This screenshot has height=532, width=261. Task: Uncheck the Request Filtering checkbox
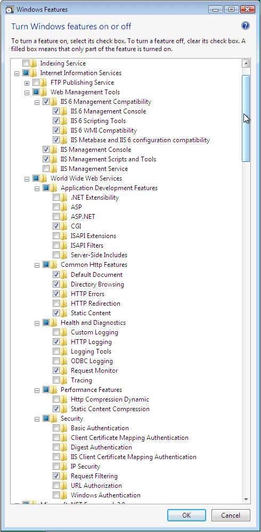56,476
